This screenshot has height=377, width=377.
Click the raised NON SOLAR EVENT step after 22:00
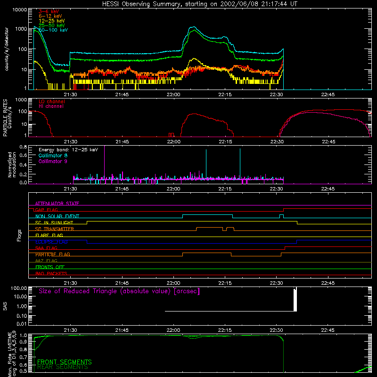point(207,214)
